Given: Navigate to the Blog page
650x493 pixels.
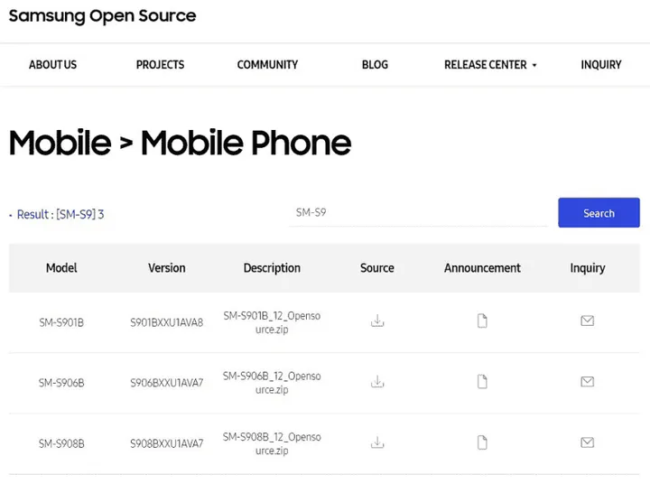Looking at the screenshot, I should pyautogui.click(x=375, y=65).
